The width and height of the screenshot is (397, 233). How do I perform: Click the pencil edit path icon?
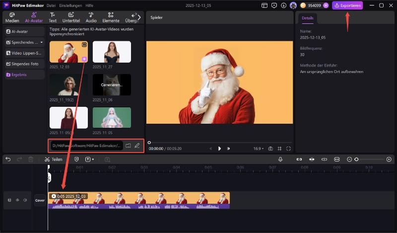pyautogui.click(x=137, y=146)
